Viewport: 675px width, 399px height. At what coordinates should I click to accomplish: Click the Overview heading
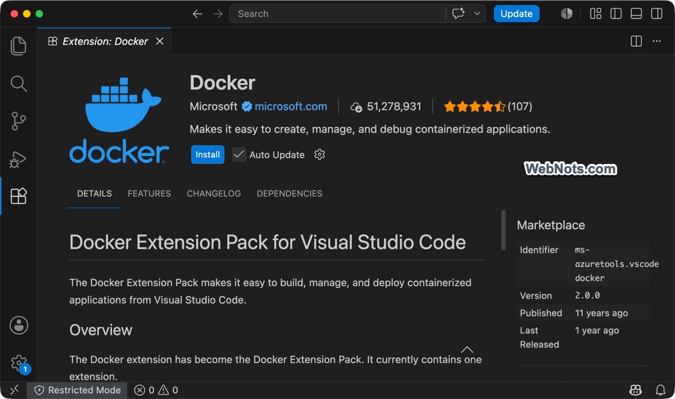tap(100, 330)
